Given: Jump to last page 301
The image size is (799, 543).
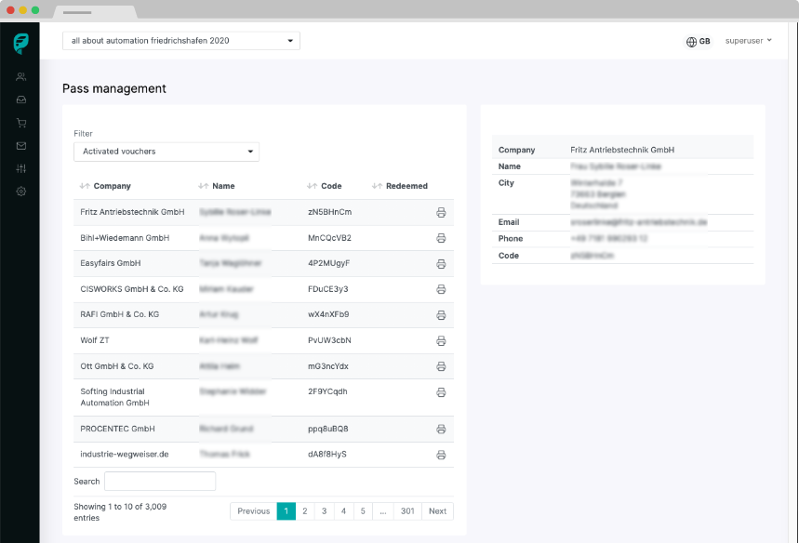Looking at the screenshot, I should pos(407,511).
